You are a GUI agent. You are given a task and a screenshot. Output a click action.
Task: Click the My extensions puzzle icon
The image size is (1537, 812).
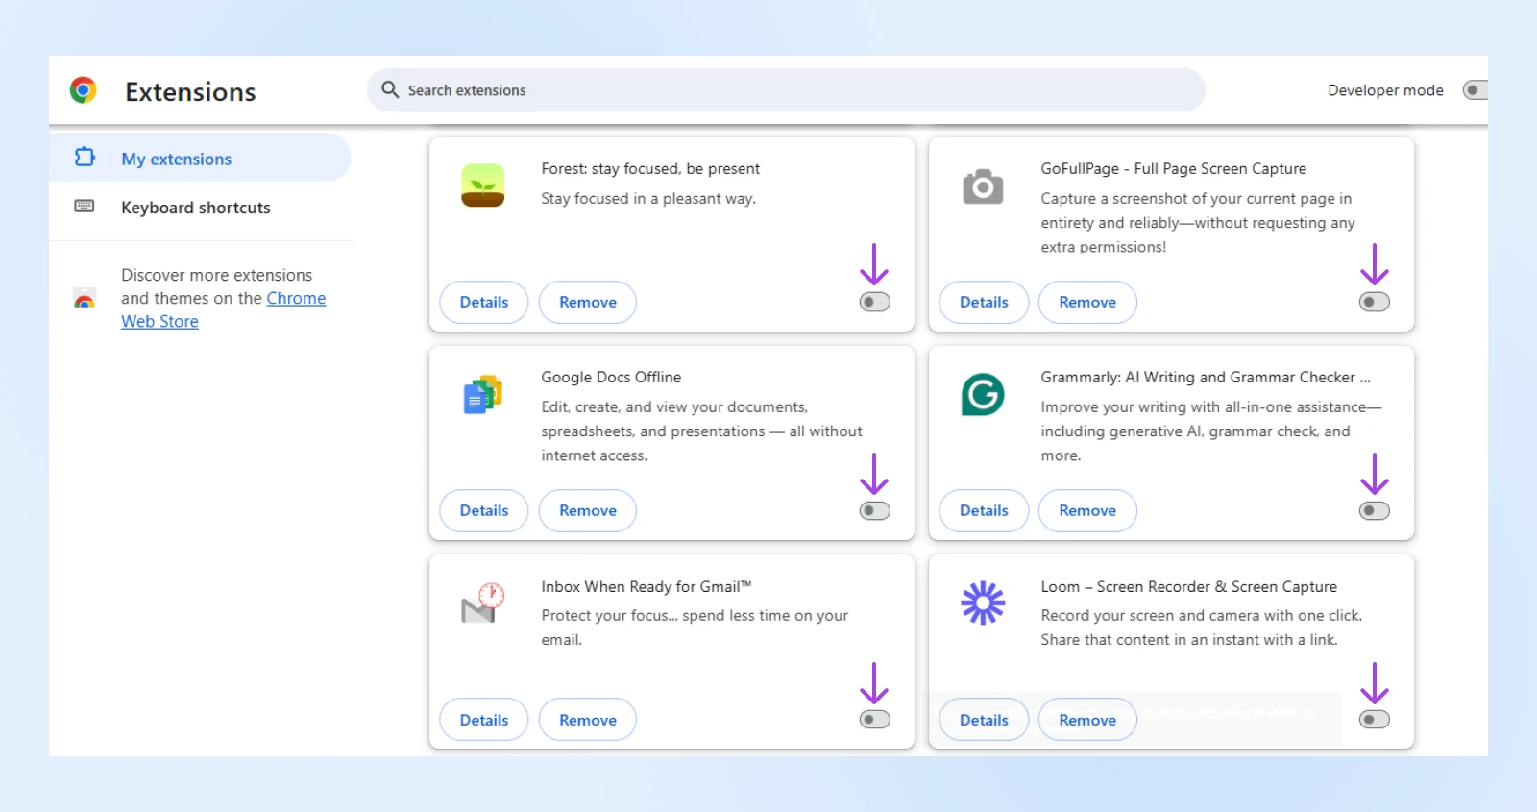coord(85,157)
